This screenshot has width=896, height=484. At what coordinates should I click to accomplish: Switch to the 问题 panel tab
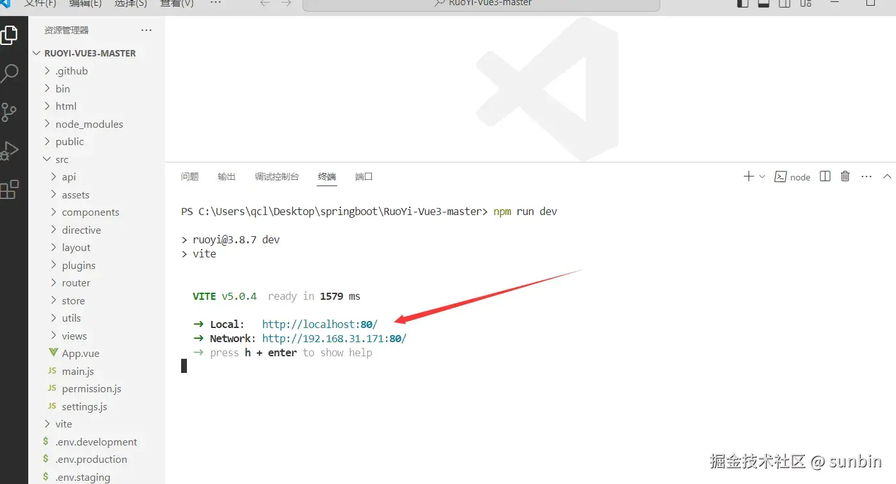189,177
